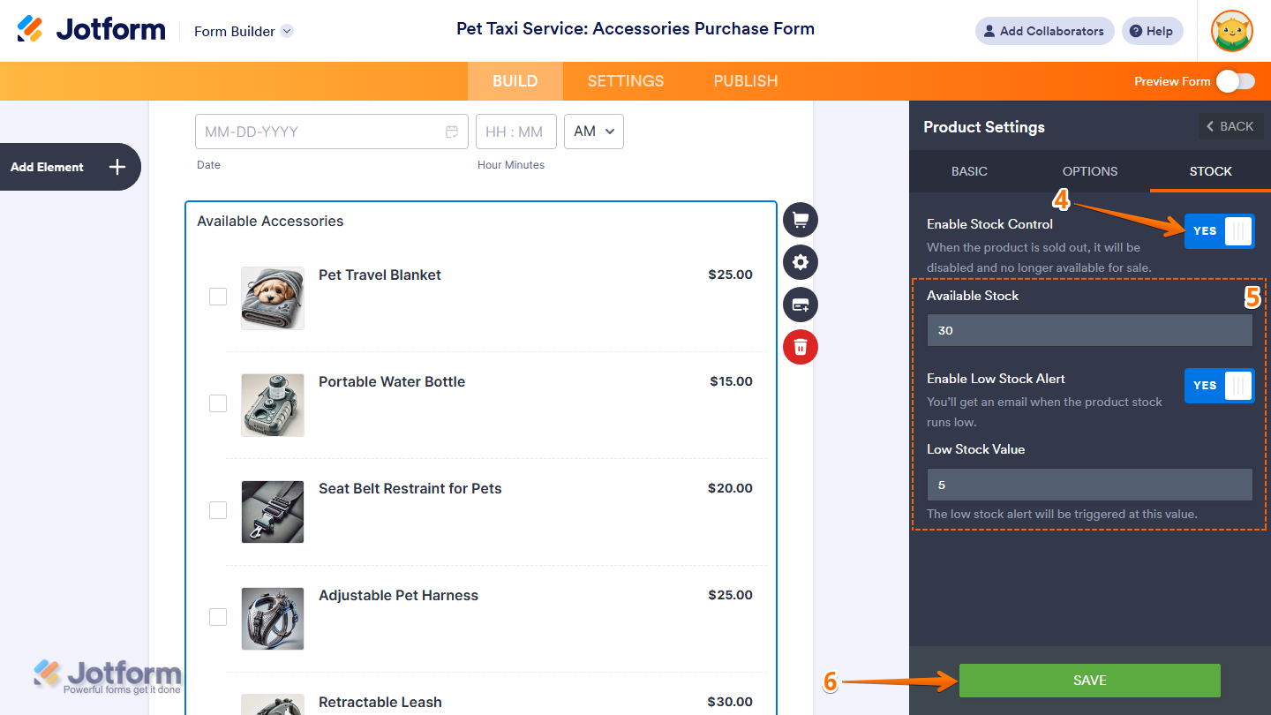The height and width of the screenshot is (715, 1271).
Task: Click the Jotform logo
Action: (91, 30)
